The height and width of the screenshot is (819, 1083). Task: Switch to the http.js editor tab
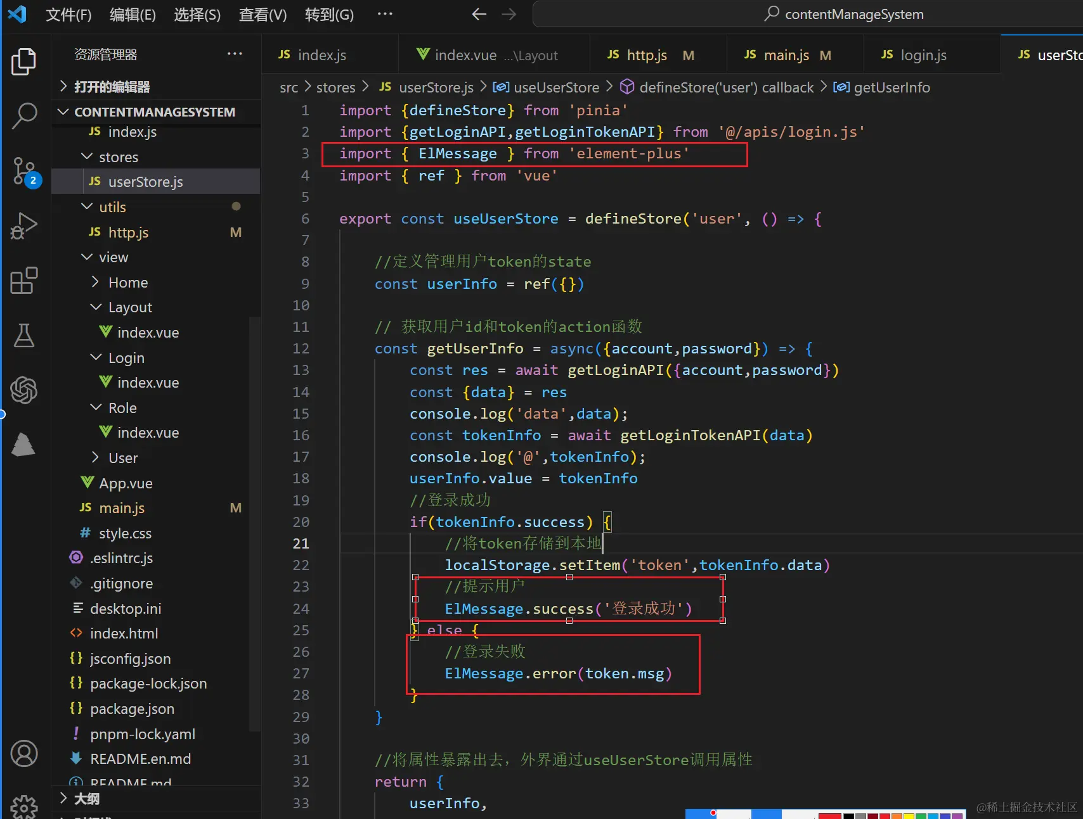click(x=659, y=55)
